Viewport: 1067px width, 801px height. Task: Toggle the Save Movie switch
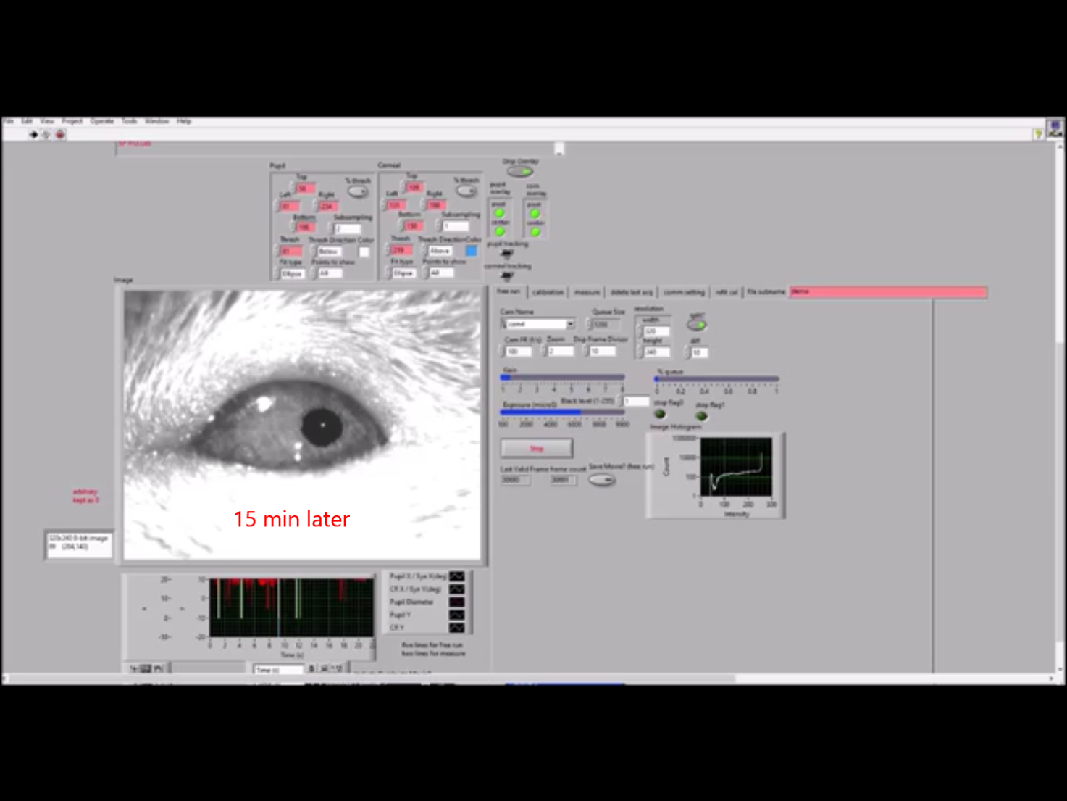[601, 480]
